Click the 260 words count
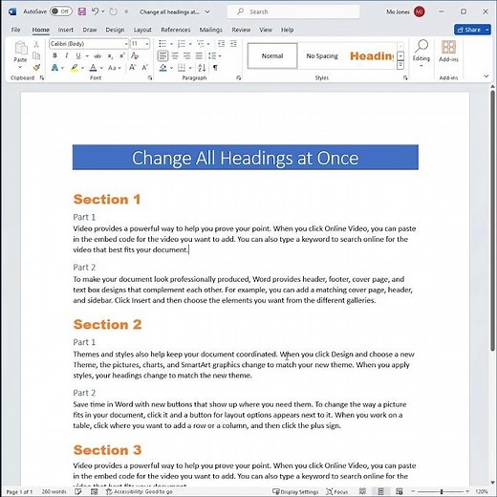The height and width of the screenshot is (497, 497). point(54,491)
